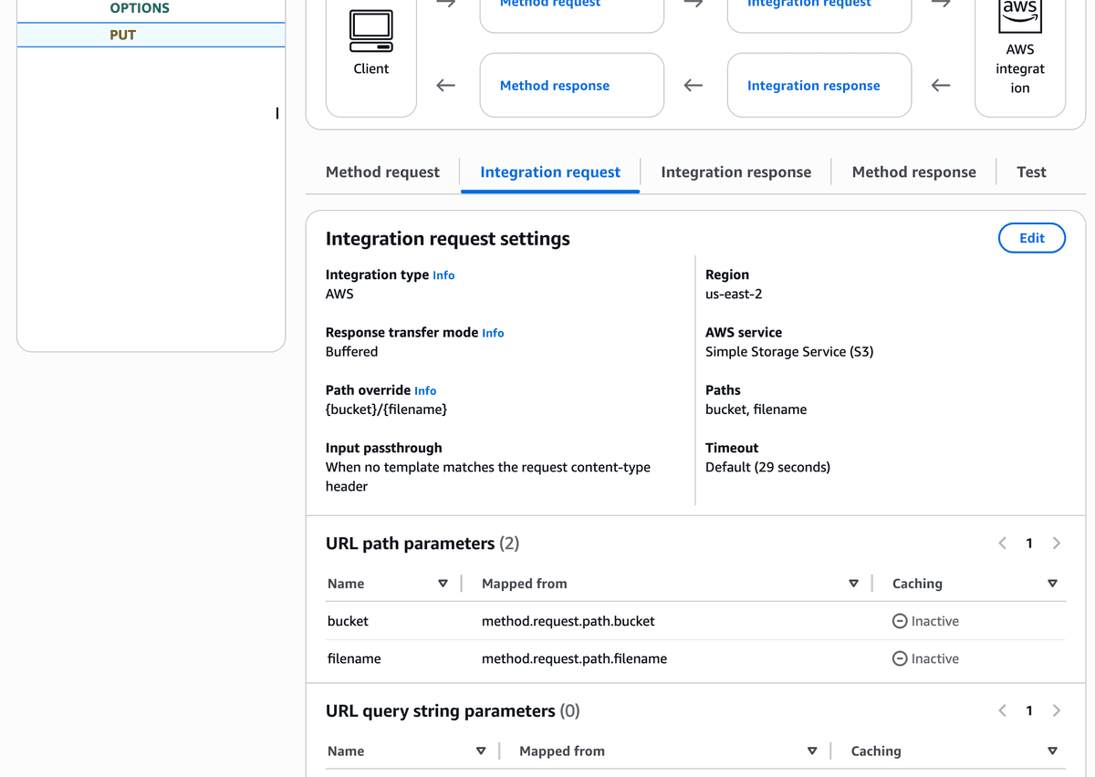1095x777 pixels.
Task: Open the Name column filter dropdown
Action: click(444, 583)
